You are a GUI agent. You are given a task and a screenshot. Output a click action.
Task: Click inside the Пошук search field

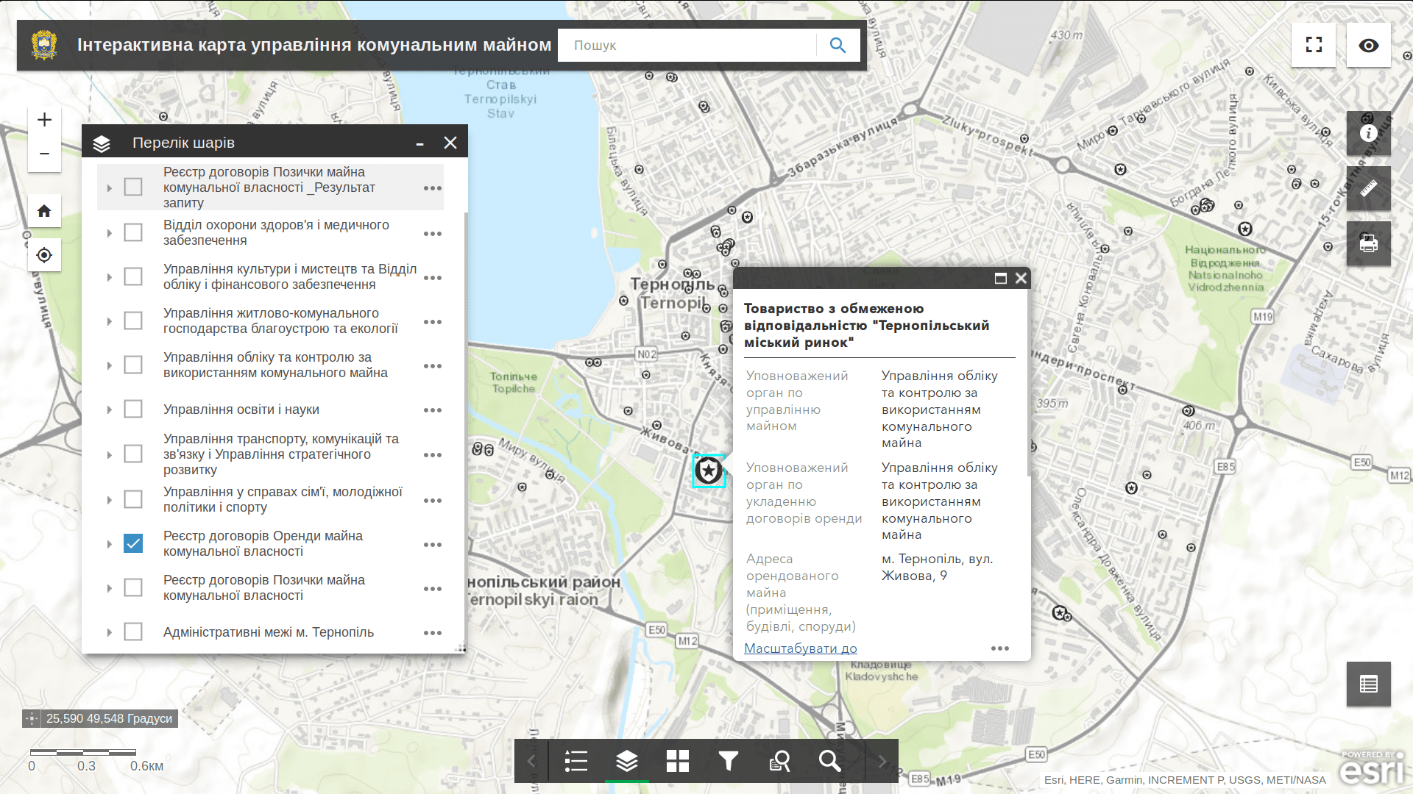coord(684,45)
